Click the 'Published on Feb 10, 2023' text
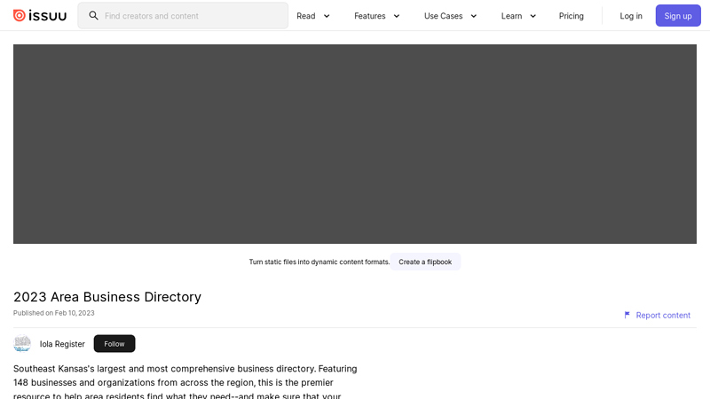 pyautogui.click(x=54, y=313)
